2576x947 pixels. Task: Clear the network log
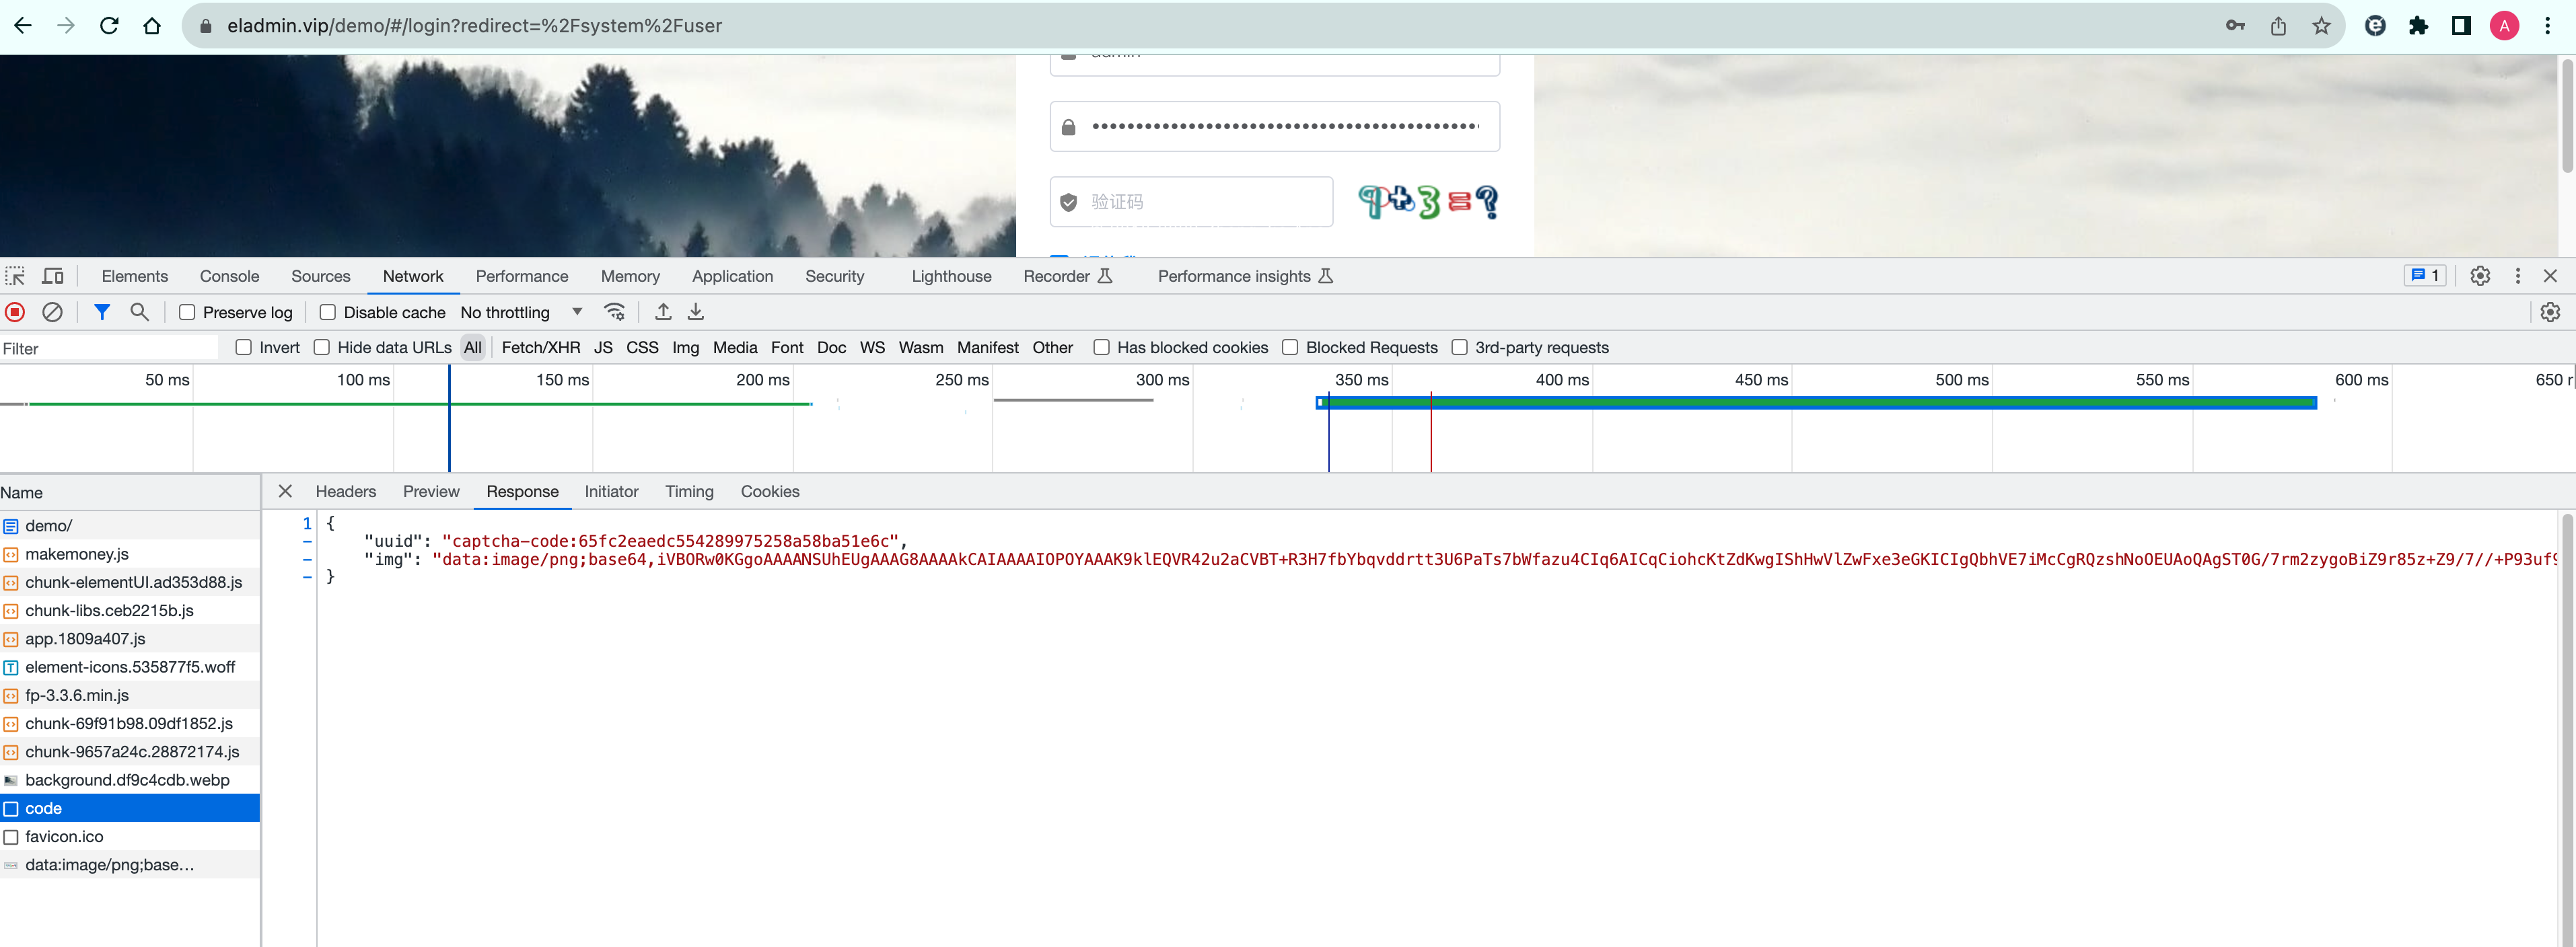(x=52, y=312)
